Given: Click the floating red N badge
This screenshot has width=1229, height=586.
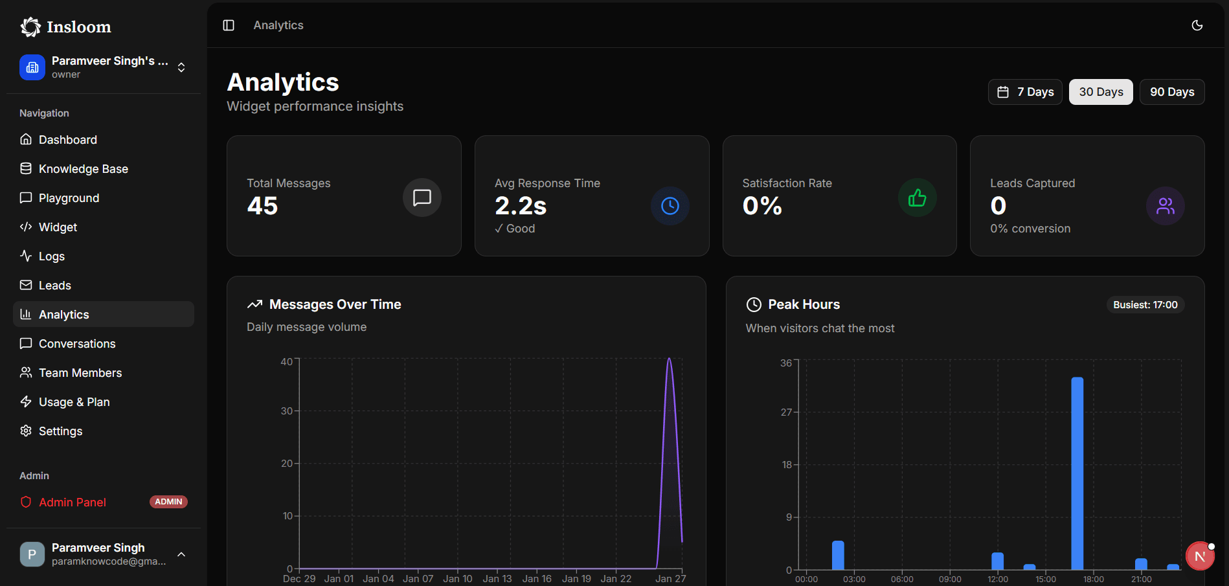Looking at the screenshot, I should coord(1199,556).
